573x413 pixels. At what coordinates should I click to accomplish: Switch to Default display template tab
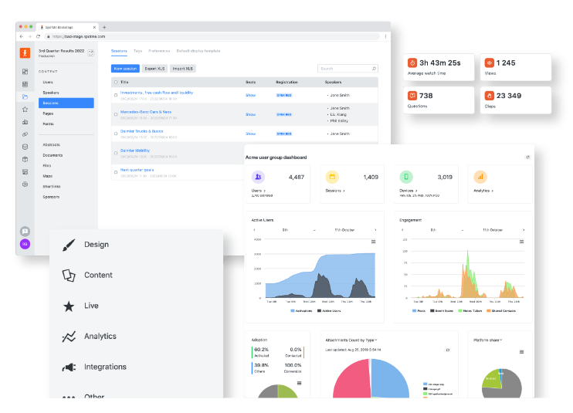tap(198, 51)
